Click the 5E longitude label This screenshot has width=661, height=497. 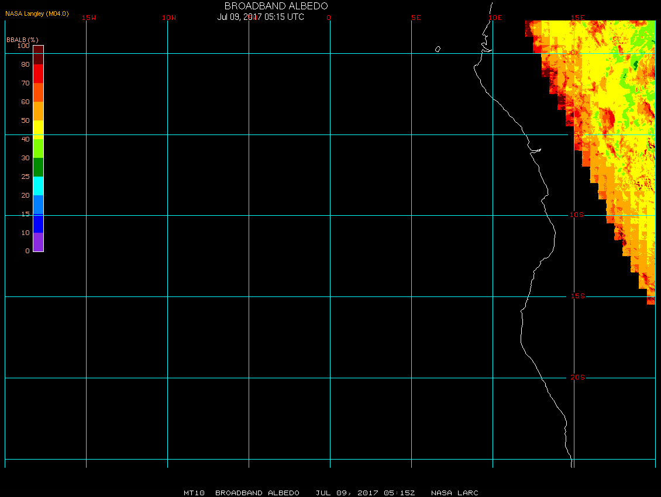pyautogui.click(x=416, y=18)
